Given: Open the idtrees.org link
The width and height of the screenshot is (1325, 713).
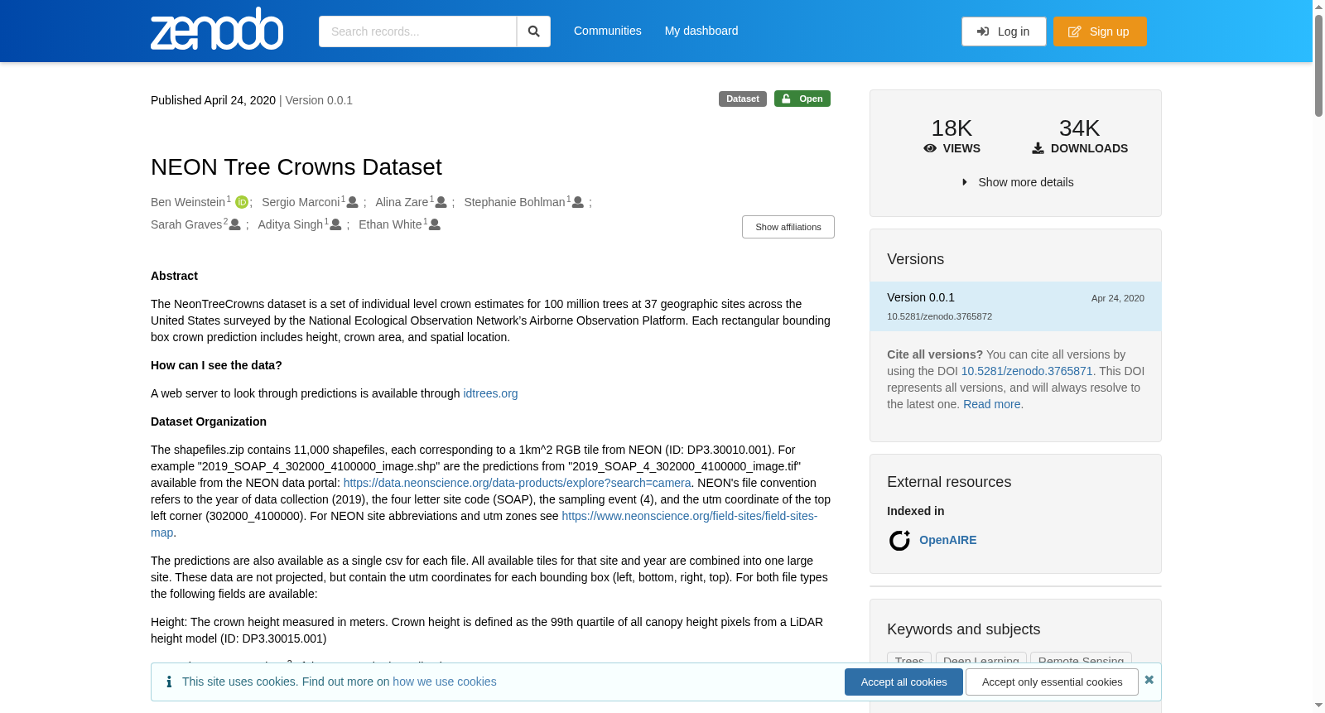Looking at the screenshot, I should coord(490,393).
